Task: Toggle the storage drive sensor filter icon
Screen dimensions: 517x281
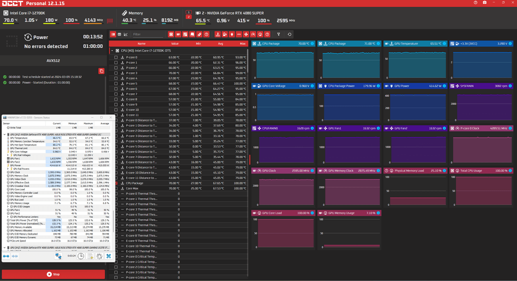Action: (192, 34)
